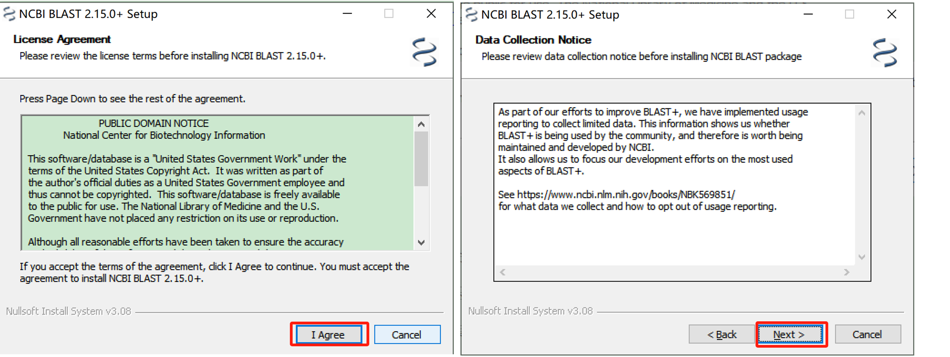The width and height of the screenshot is (950, 357).
Task: Click 'Press Page Down to see the rest' text
Action: [x=132, y=99]
